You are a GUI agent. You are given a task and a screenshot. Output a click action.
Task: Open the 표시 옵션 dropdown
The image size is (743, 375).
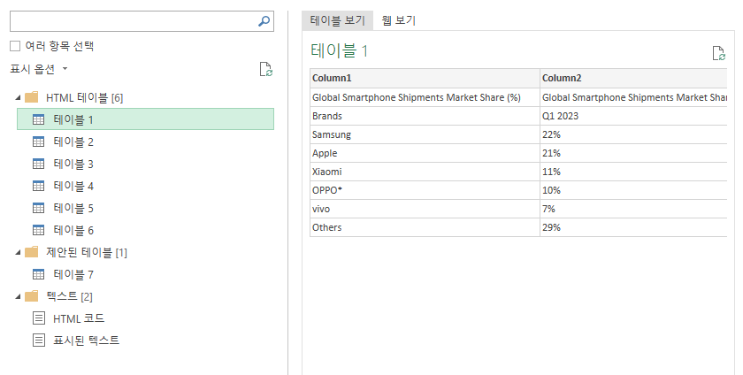point(39,69)
